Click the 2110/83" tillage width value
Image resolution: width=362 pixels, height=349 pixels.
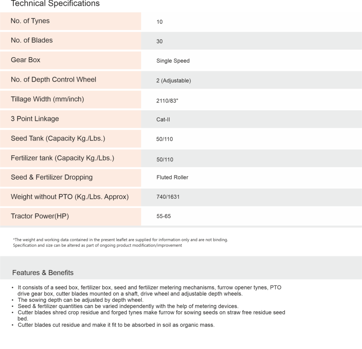(x=167, y=101)
